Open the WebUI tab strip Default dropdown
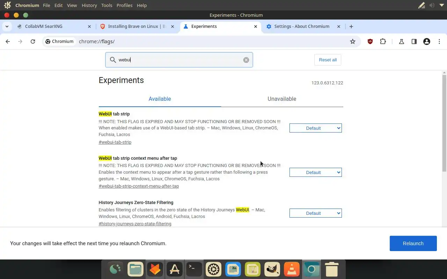 coord(316,128)
